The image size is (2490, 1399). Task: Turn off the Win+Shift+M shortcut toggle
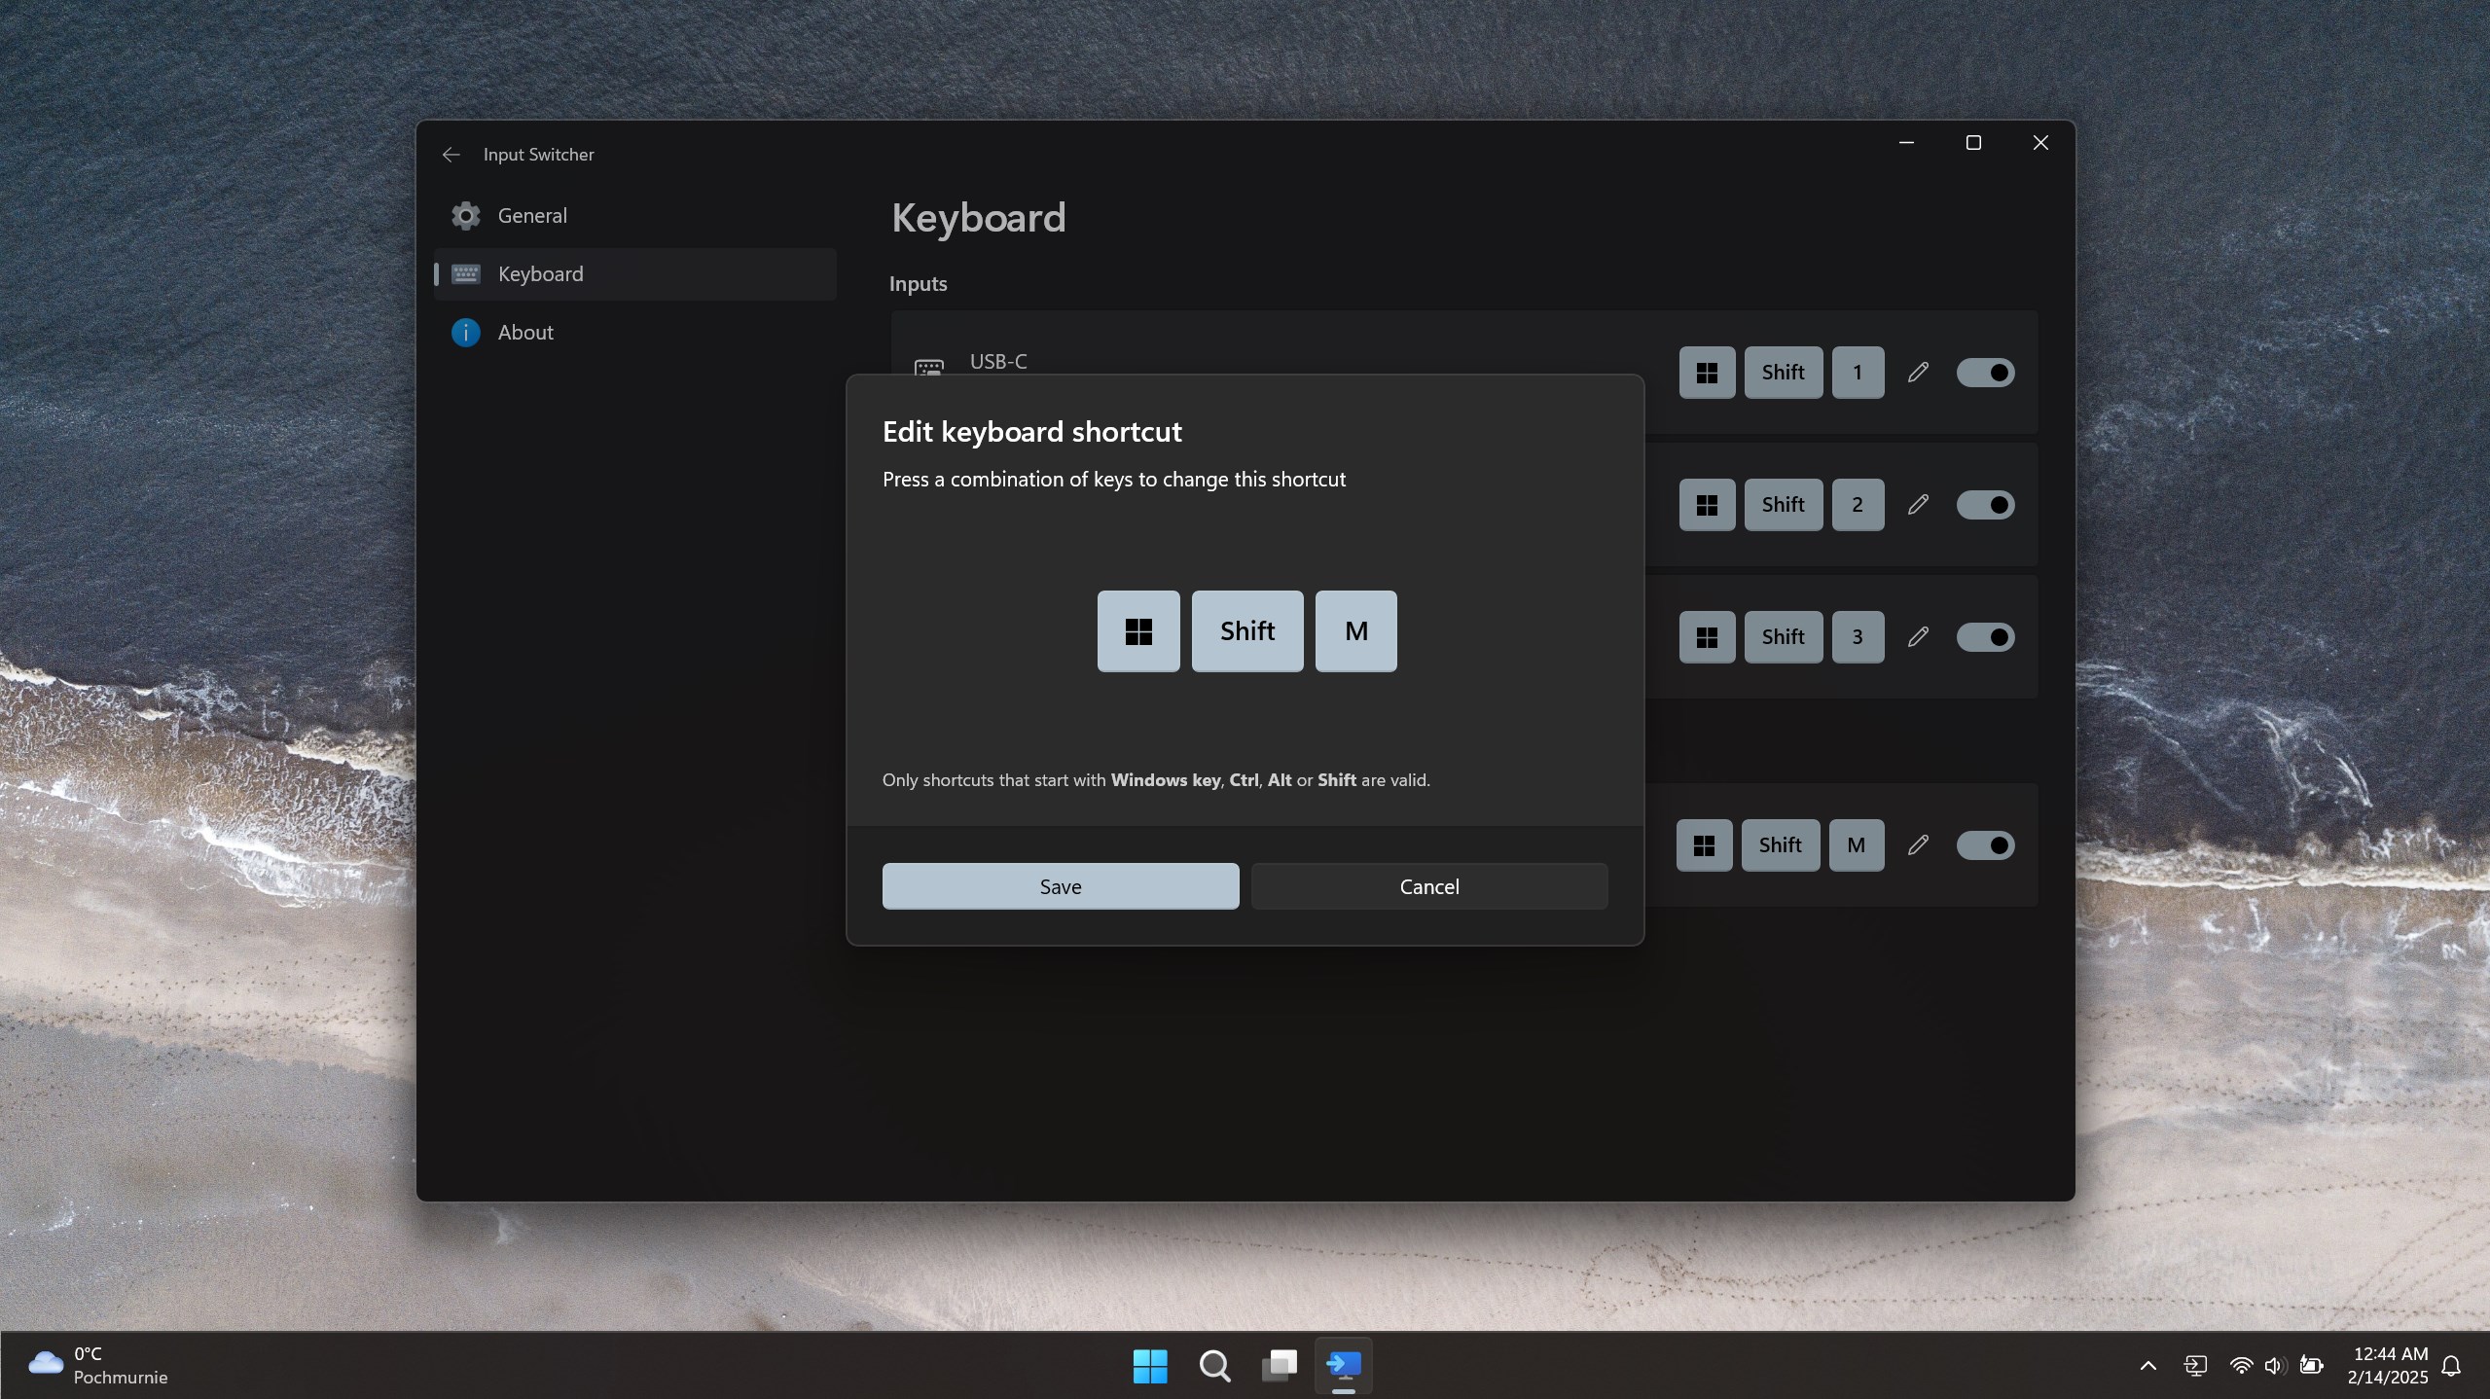tap(1985, 845)
